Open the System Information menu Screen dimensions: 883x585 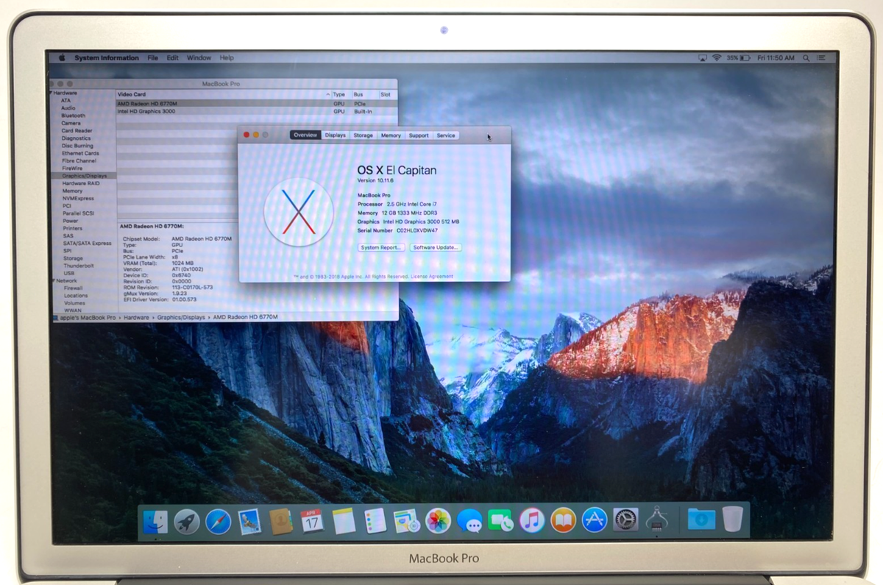[x=107, y=58]
